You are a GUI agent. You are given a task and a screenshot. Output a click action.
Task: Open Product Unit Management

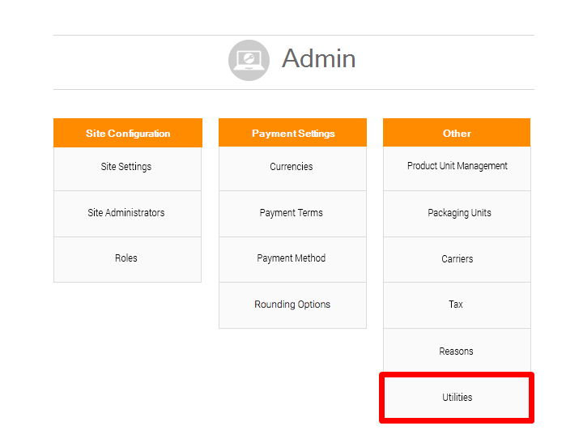(457, 166)
